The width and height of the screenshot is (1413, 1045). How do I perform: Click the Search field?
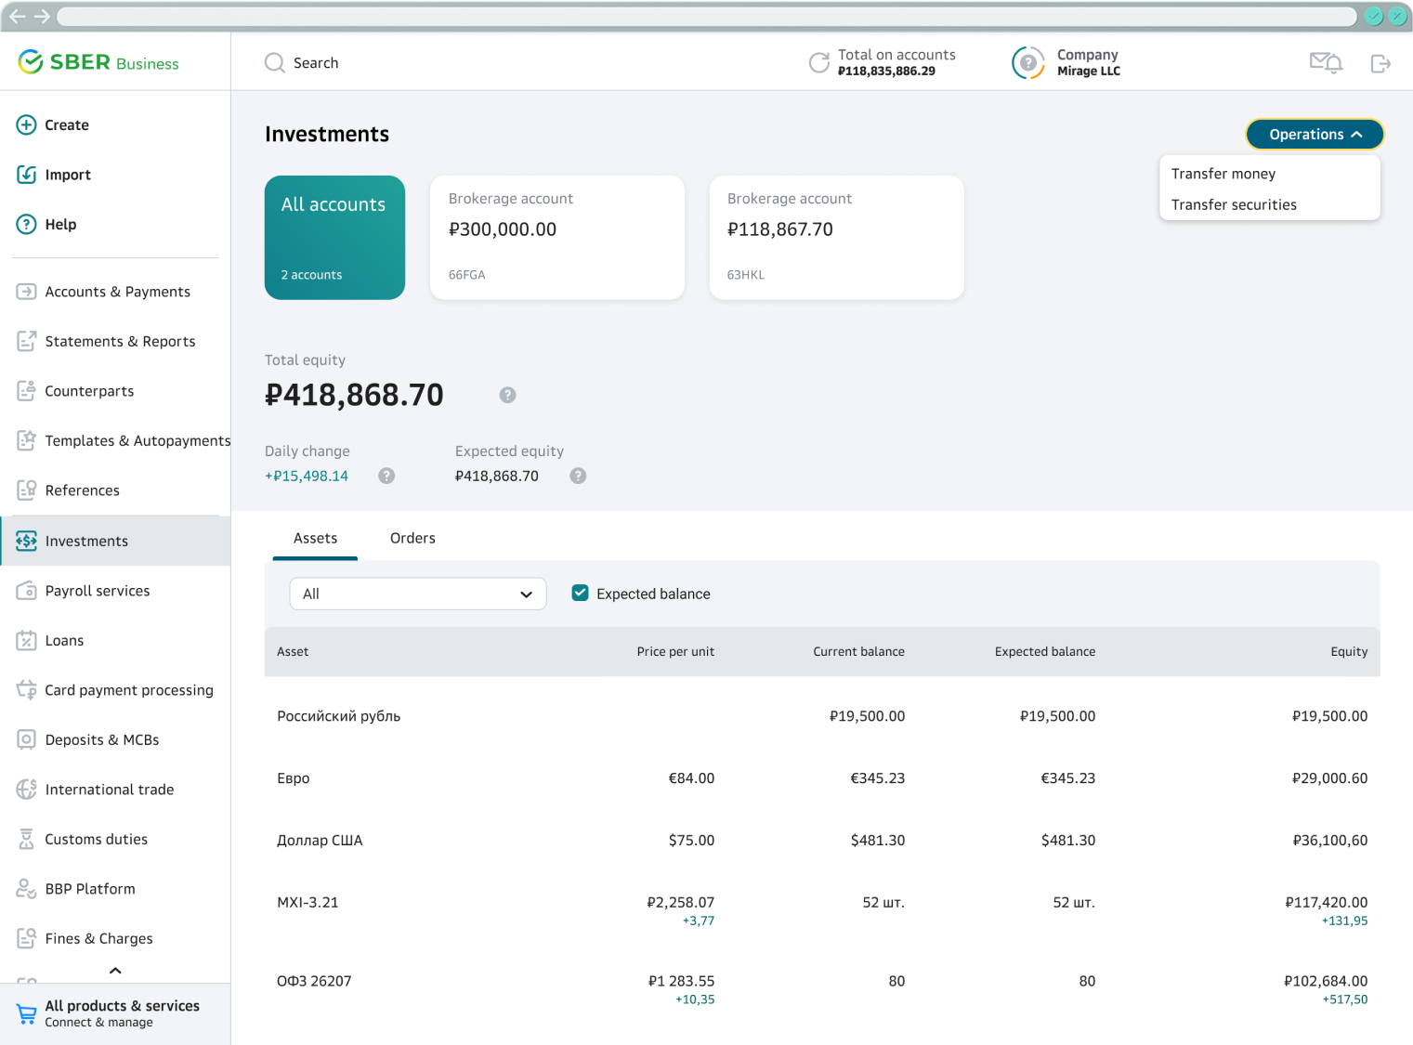tap(316, 63)
